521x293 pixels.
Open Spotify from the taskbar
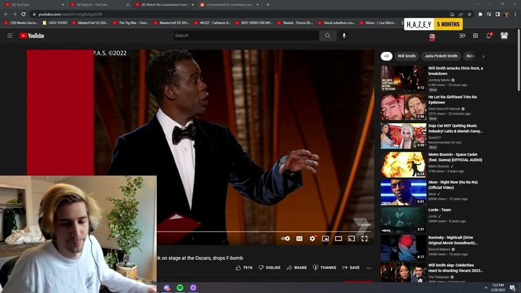[x=180, y=287]
